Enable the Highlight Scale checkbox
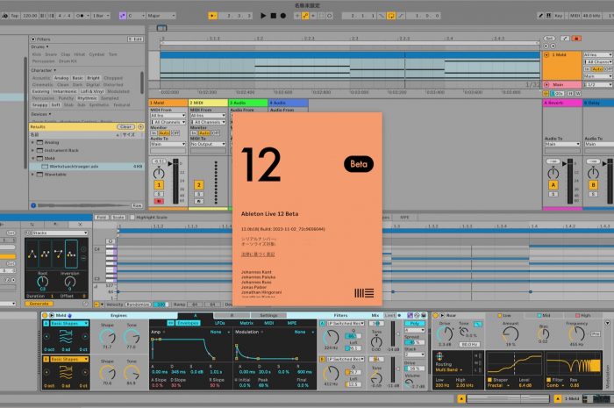Screen dimensions: 614x408 (x=132, y=217)
